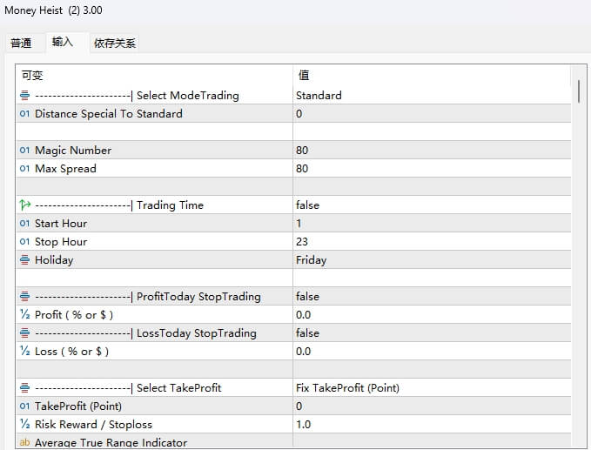Image resolution: width=591 pixels, height=450 pixels.
Task: Click the green boolean icon beside Trading Time
Action: pos(25,205)
